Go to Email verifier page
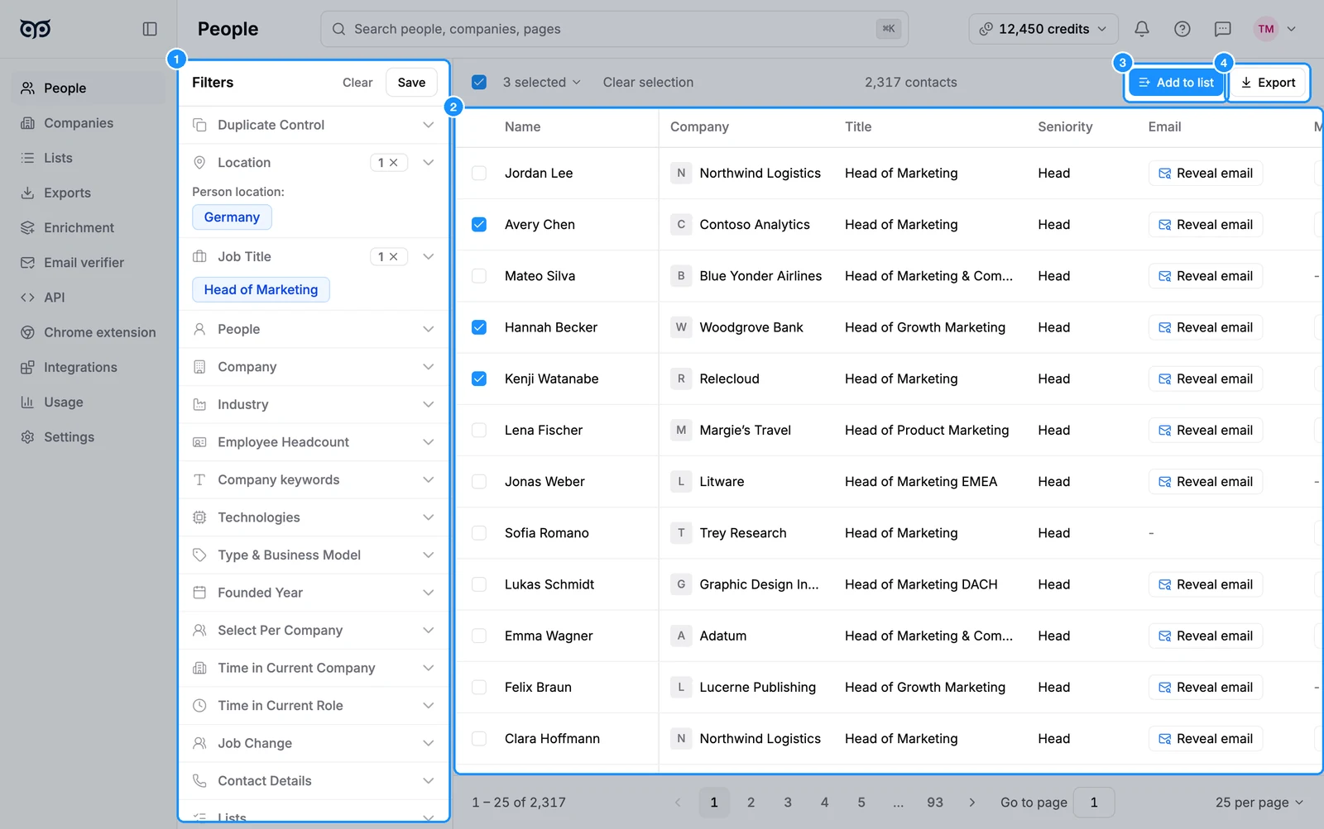Screen dimensions: 1324x829 pos(88,263)
